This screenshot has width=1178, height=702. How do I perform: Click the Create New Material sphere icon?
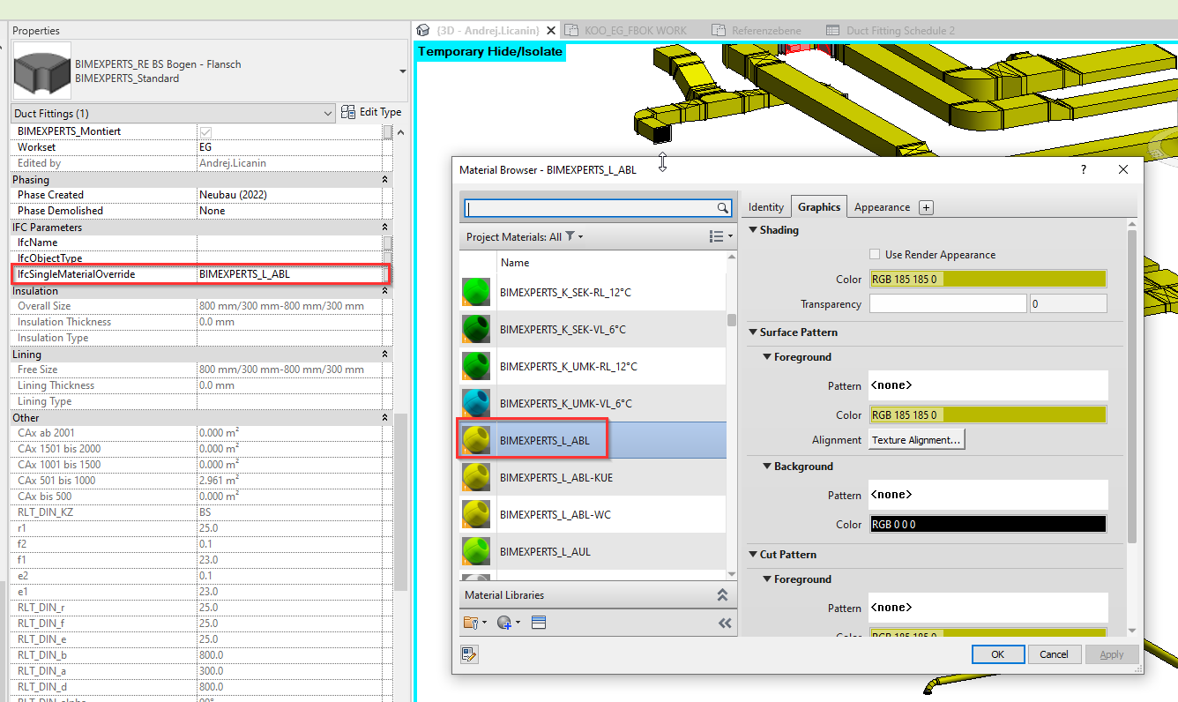[504, 623]
